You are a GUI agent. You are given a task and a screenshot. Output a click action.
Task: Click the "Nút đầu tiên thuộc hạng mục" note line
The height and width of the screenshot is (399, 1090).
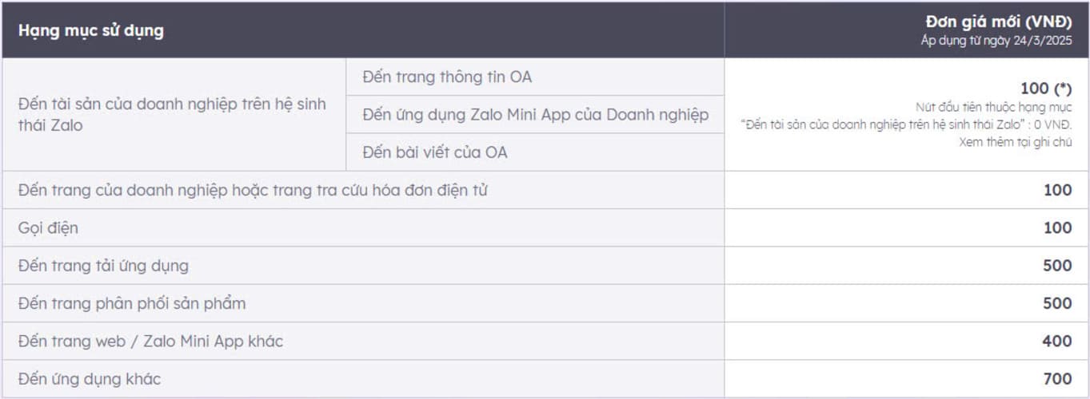point(993,107)
